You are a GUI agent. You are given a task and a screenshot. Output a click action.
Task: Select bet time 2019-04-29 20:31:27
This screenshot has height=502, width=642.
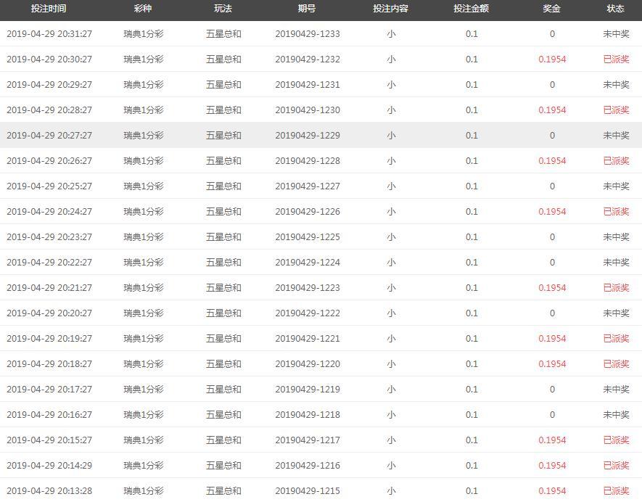49,34
